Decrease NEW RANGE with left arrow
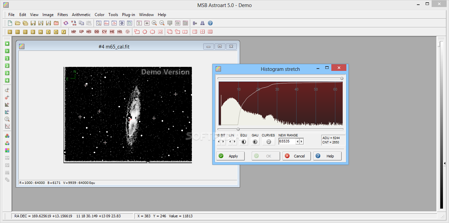 coord(298,141)
